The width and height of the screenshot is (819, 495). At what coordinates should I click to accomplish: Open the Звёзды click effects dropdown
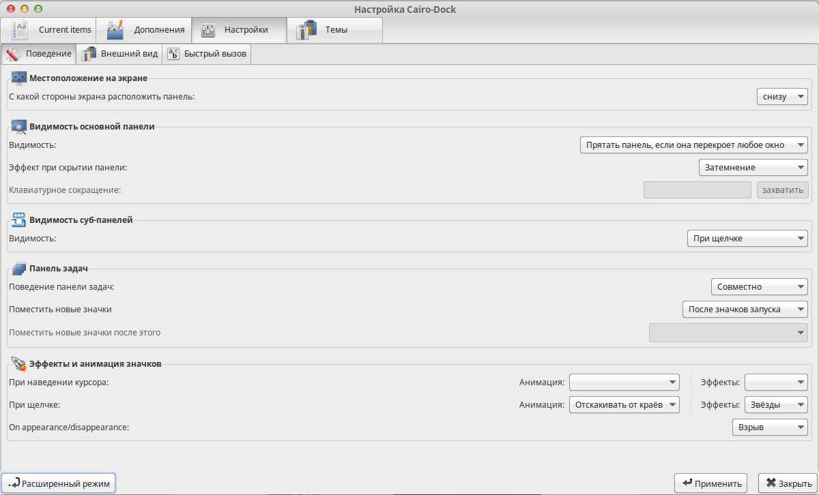[x=776, y=405]
